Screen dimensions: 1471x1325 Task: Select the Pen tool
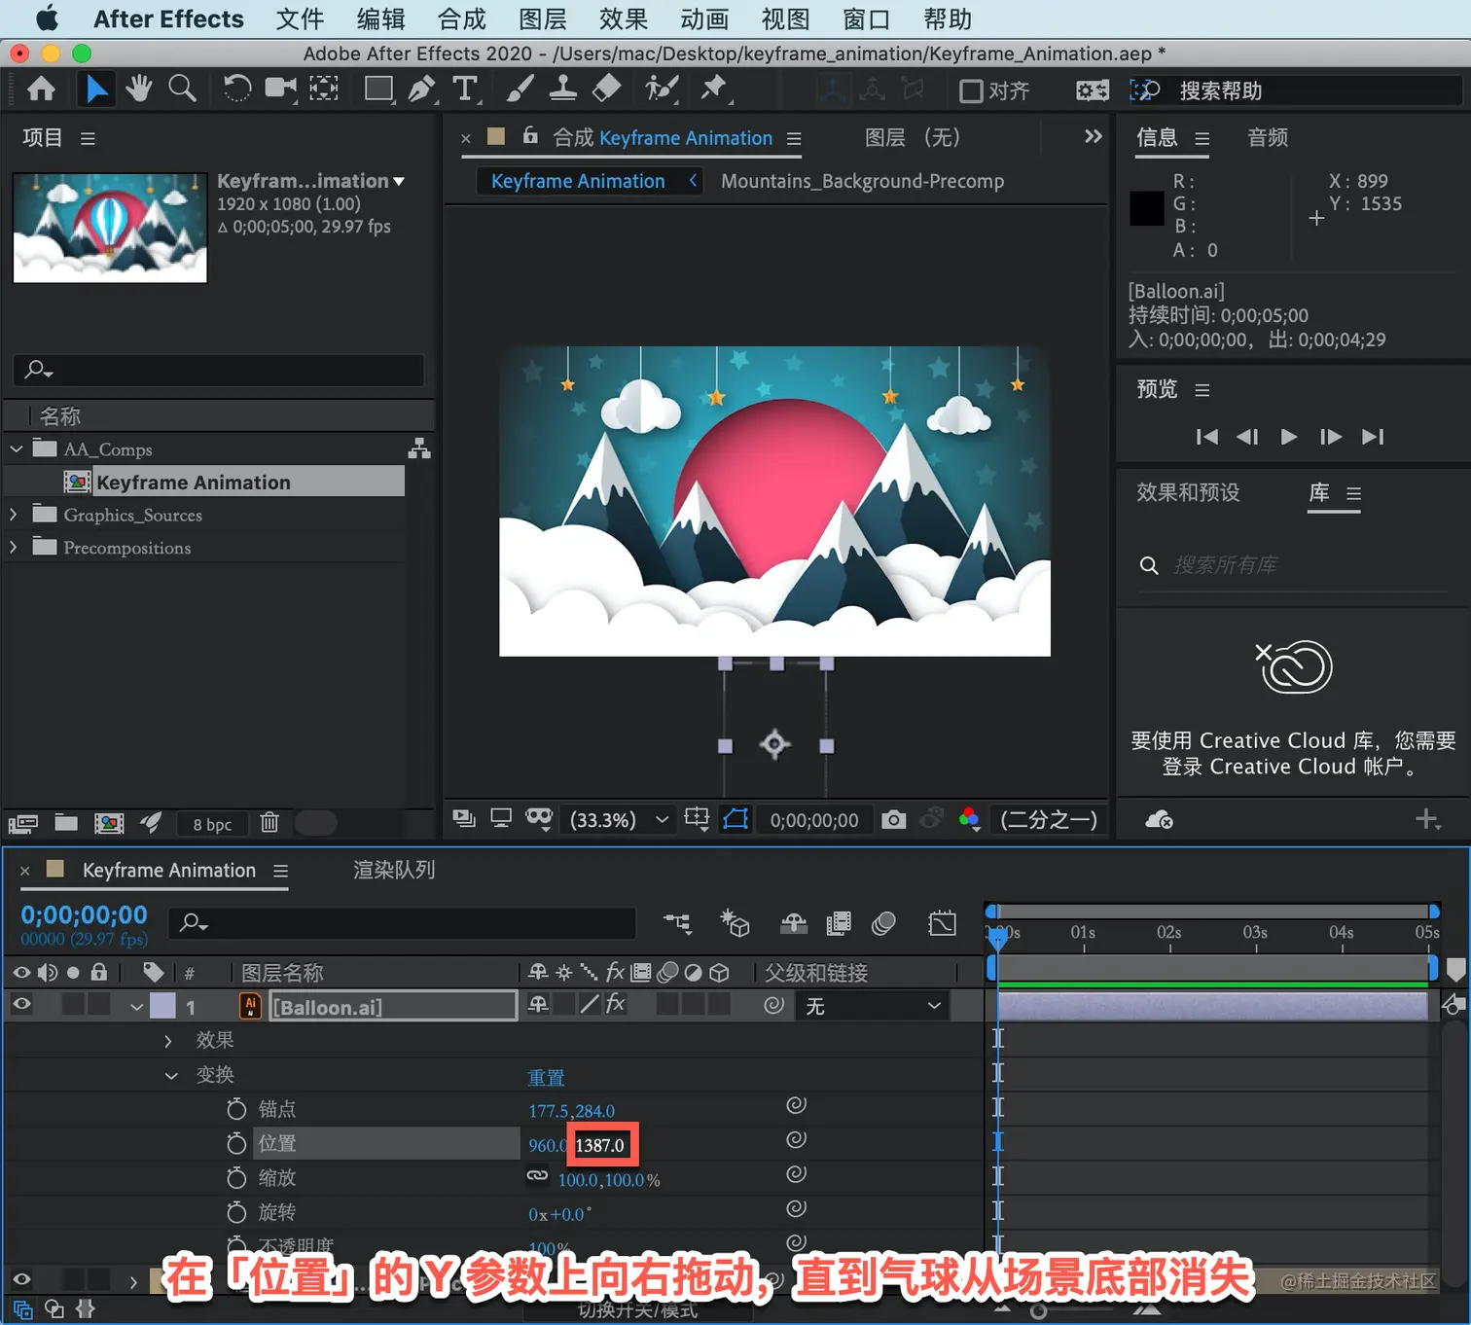click(422, 90)
